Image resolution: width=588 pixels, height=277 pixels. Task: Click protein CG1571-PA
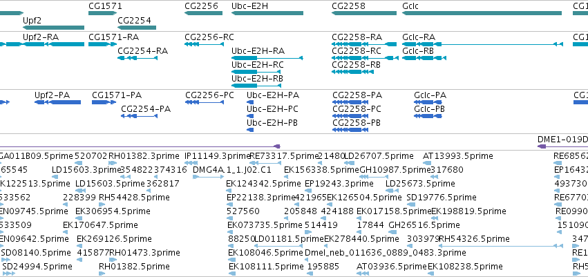click(117, 95)
